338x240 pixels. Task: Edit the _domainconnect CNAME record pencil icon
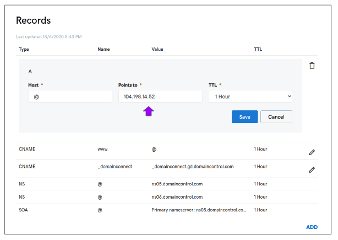pyautogui.click(x=312, y=169)
